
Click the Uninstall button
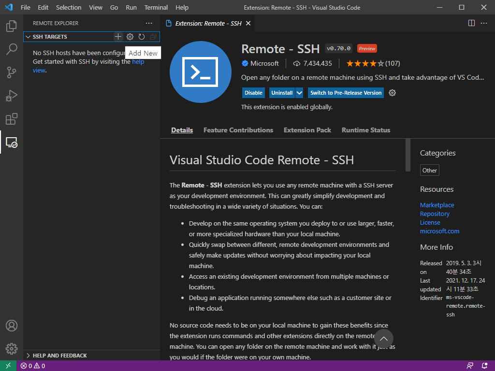coord(282,93)
